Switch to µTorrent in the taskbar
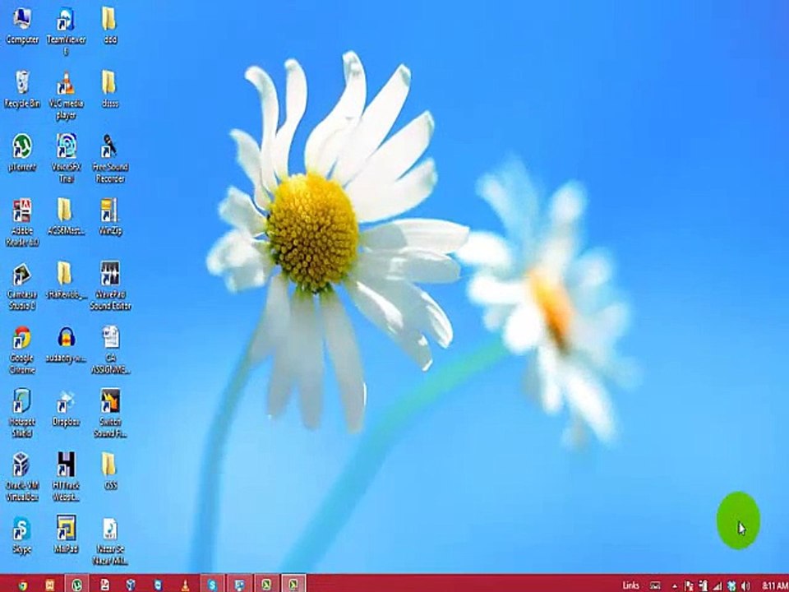The height and width of the screenshot is (592, 789). coord(76,585)
